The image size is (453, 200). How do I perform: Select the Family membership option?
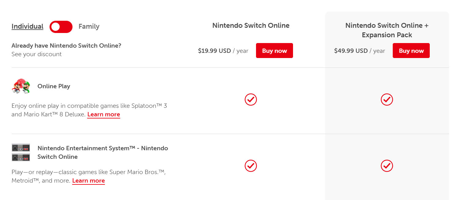point(89,27)
